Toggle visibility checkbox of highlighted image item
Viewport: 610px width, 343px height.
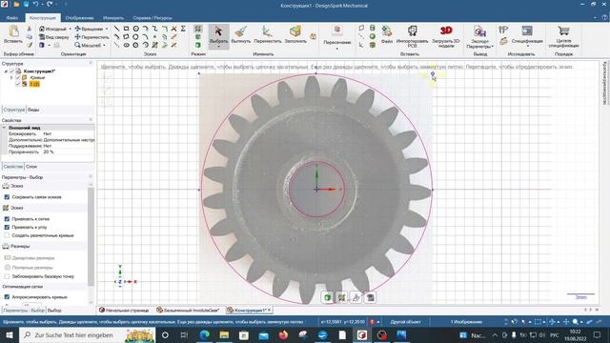tap(17, 84)
